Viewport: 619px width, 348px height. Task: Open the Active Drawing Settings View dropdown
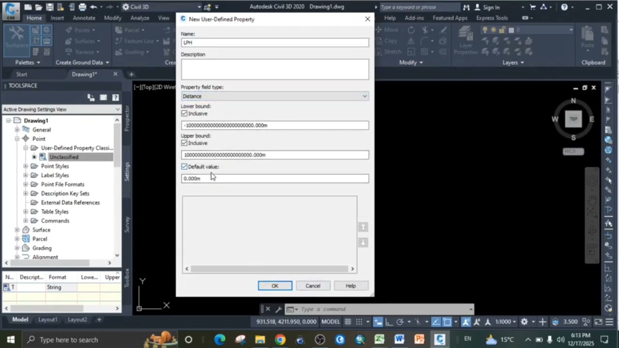pos(61,109)
